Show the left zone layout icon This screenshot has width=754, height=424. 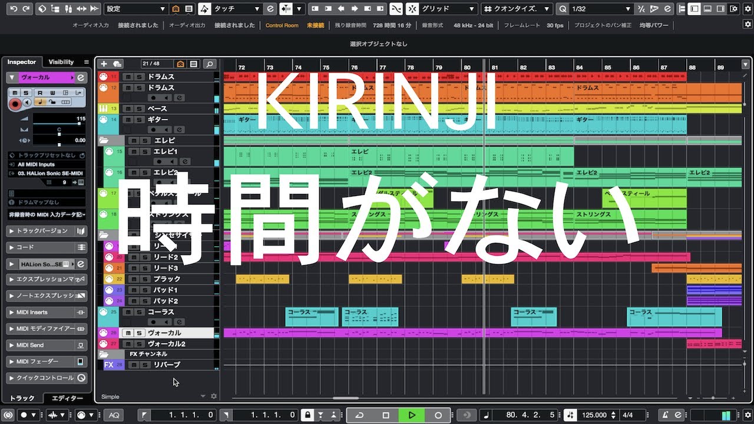tap(695, 9)
